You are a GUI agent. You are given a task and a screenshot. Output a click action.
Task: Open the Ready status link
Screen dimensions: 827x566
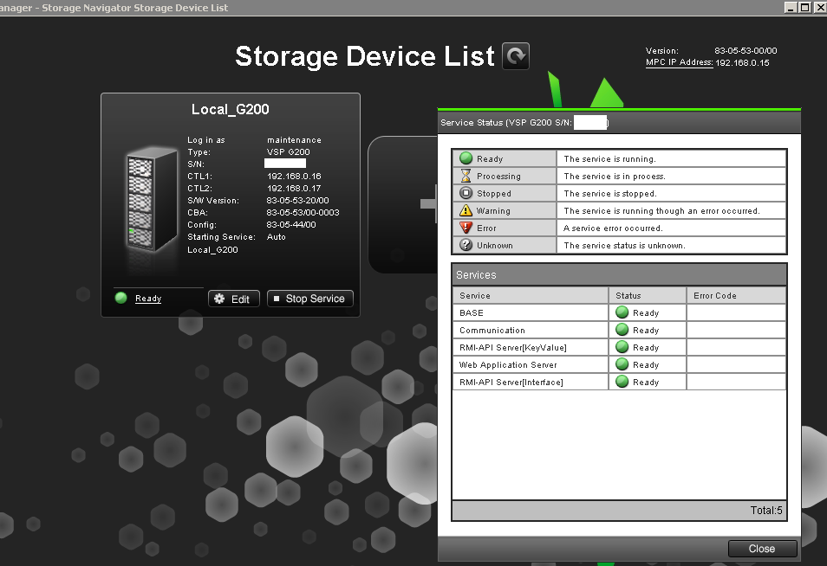click(148, 299)
